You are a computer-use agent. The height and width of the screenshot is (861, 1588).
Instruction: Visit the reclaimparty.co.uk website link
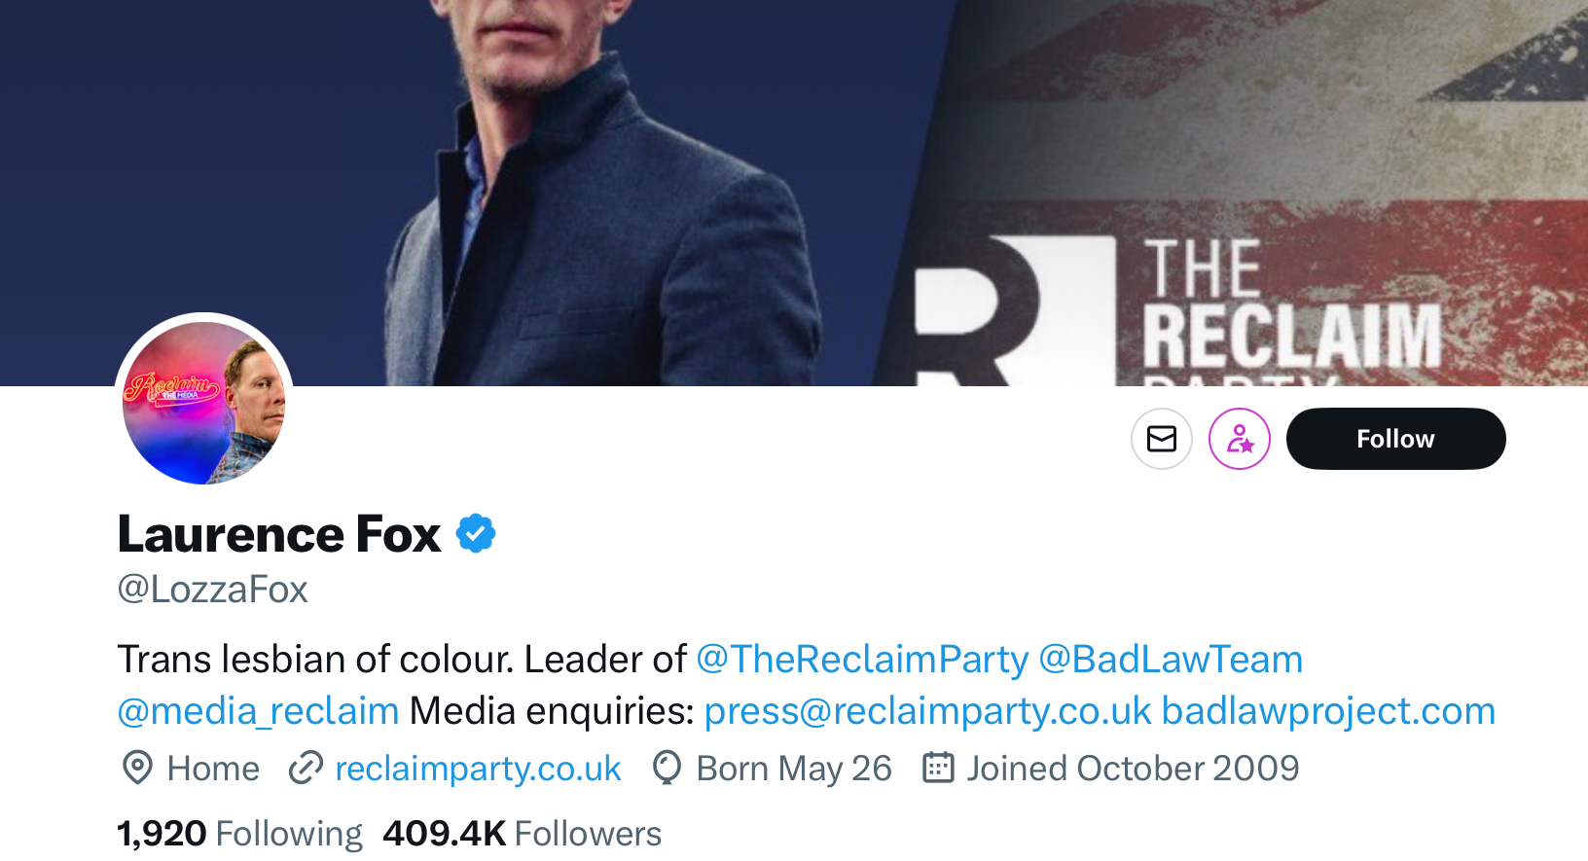point(478,769)
